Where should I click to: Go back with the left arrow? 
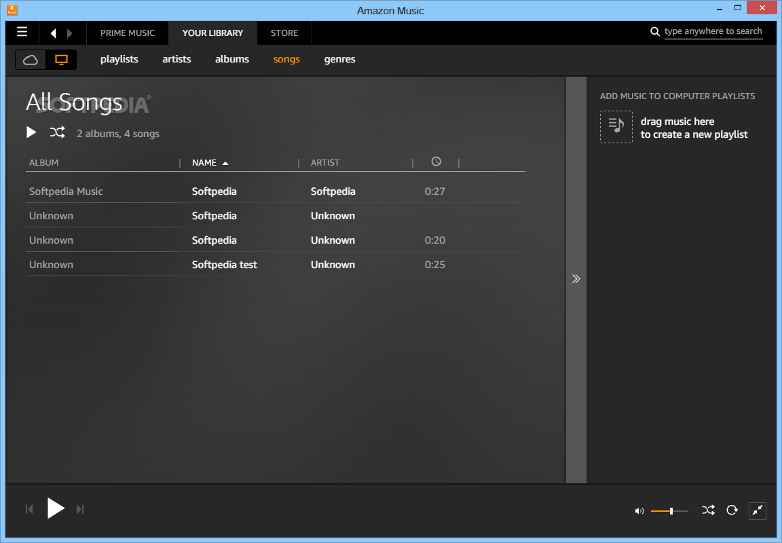pyautogui.click(x=54, y=33)
